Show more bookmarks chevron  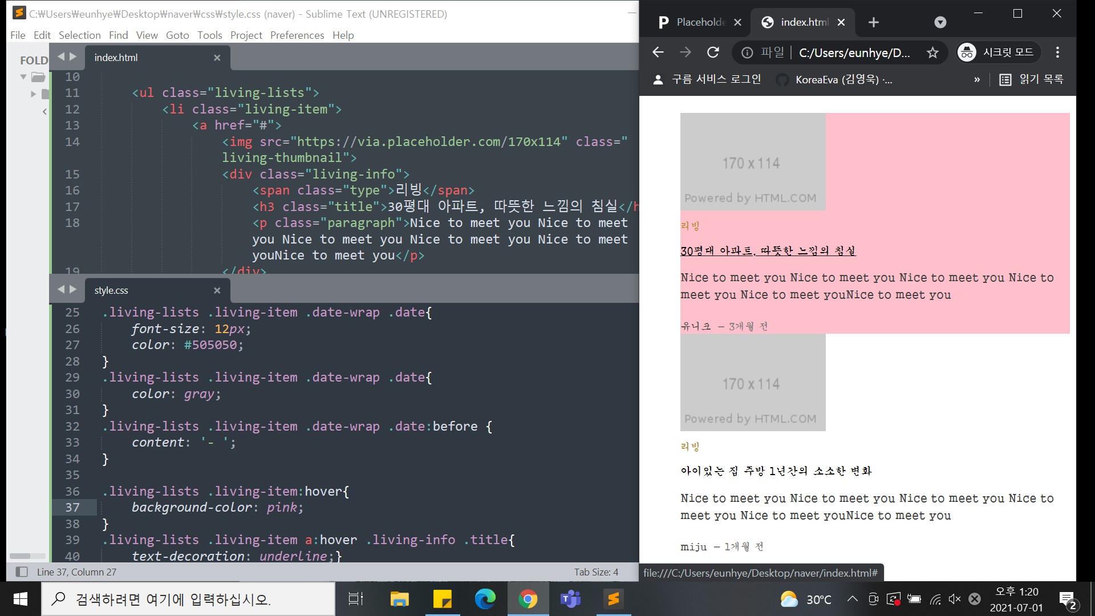(x=977, y=79)
